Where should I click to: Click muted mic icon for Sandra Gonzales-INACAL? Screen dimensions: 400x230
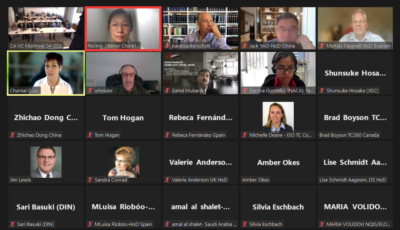click(x=244, y=91)
